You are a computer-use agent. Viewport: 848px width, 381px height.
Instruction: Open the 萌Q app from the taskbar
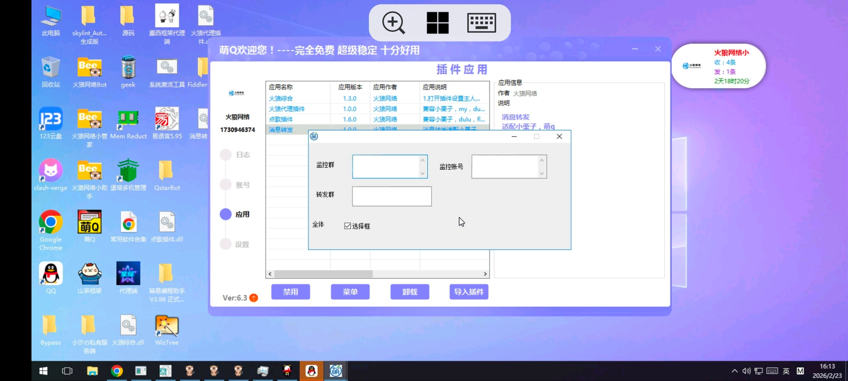point(336,371)
